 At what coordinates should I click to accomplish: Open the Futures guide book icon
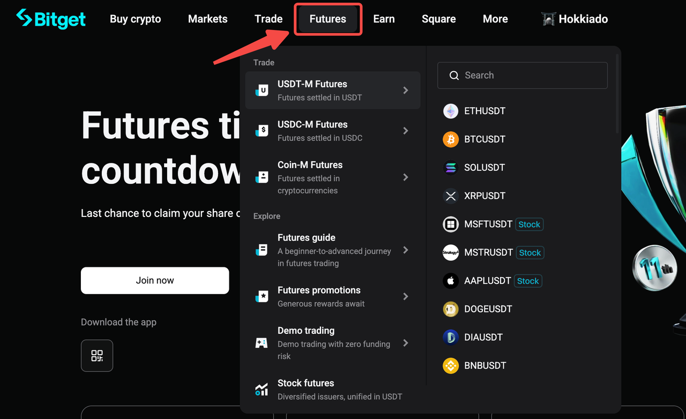[x=261, y=249]
